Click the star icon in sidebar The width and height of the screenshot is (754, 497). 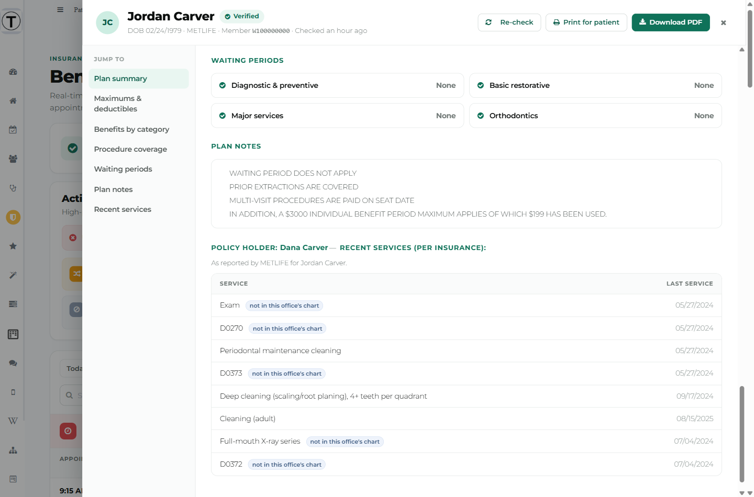pos(13,246)
